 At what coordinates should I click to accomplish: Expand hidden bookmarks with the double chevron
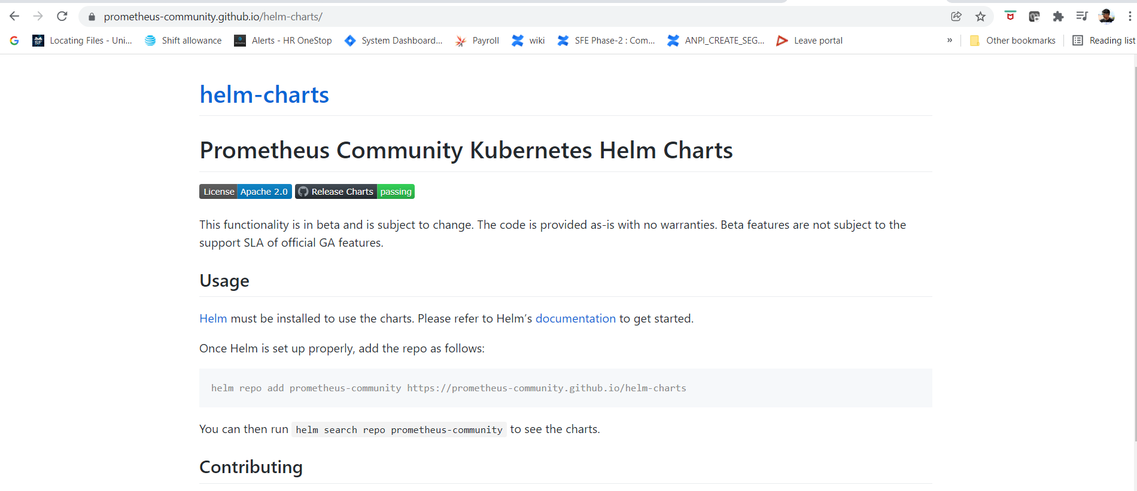950,40
